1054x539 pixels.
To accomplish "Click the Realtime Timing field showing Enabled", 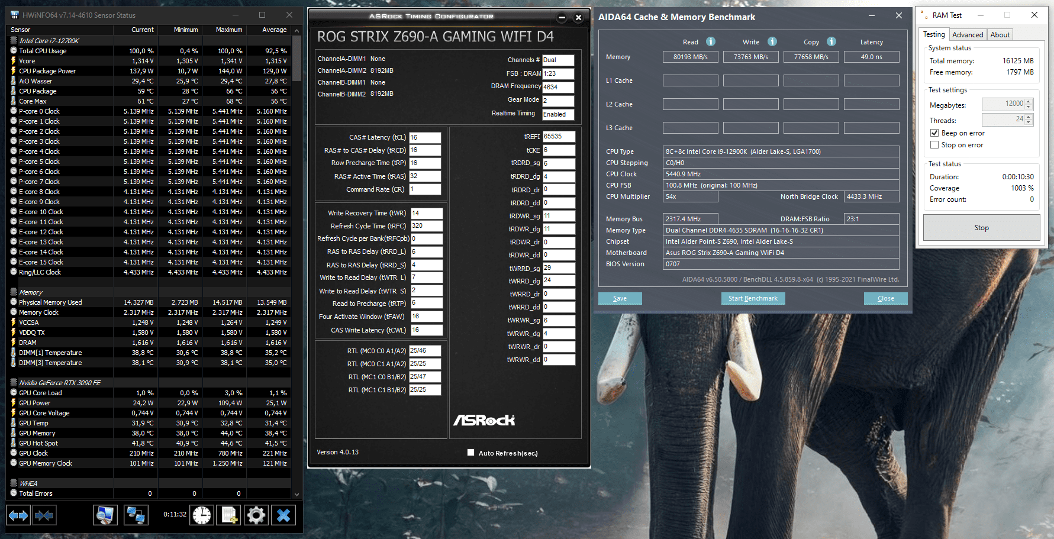I will pos(558,114).
